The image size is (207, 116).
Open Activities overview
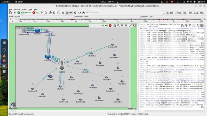pos(6,2)
